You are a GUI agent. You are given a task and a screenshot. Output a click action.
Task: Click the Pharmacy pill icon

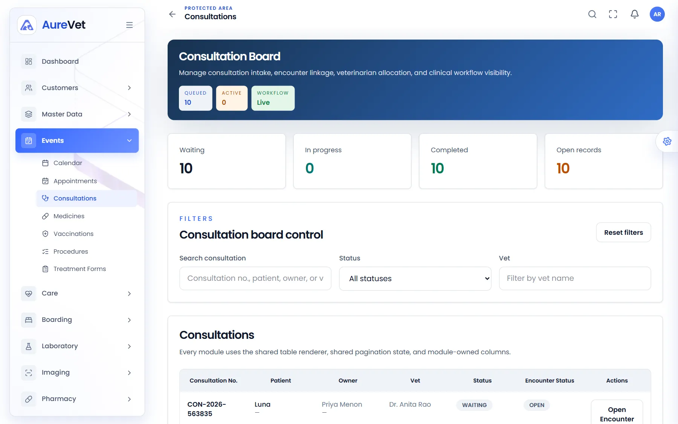point(29,399)
